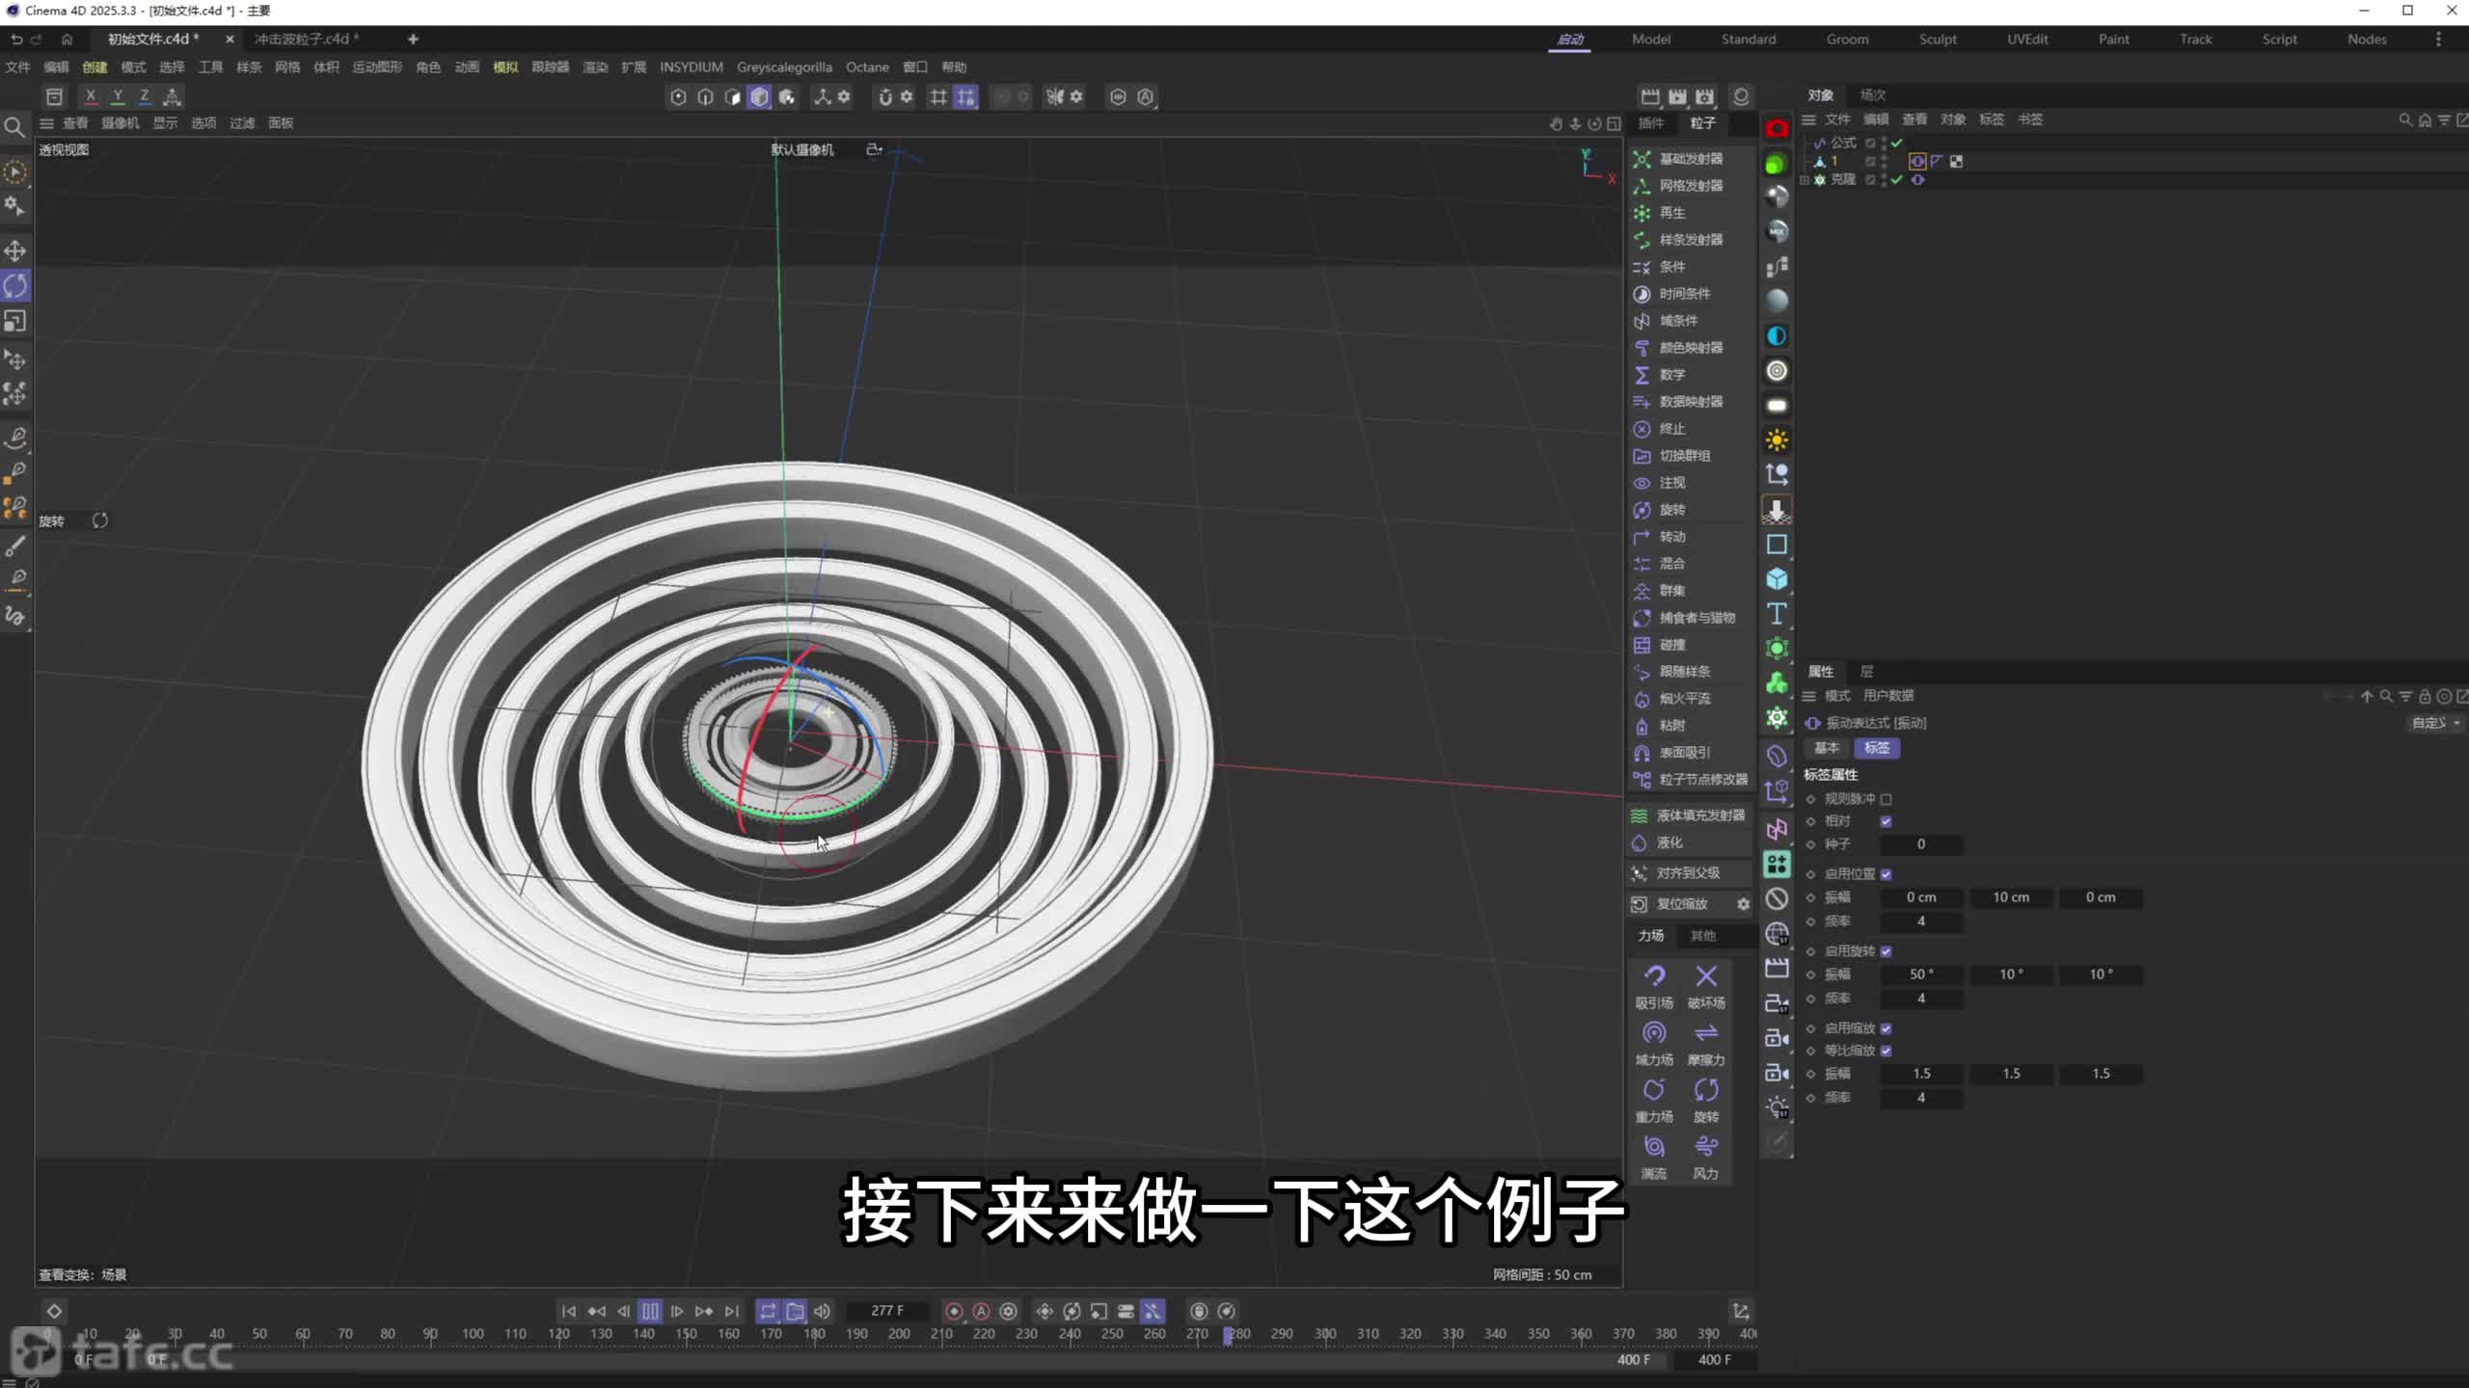Click the record active objects keyframe button
Viewport: 2469px width, 1388px height.
(954, 1311)
